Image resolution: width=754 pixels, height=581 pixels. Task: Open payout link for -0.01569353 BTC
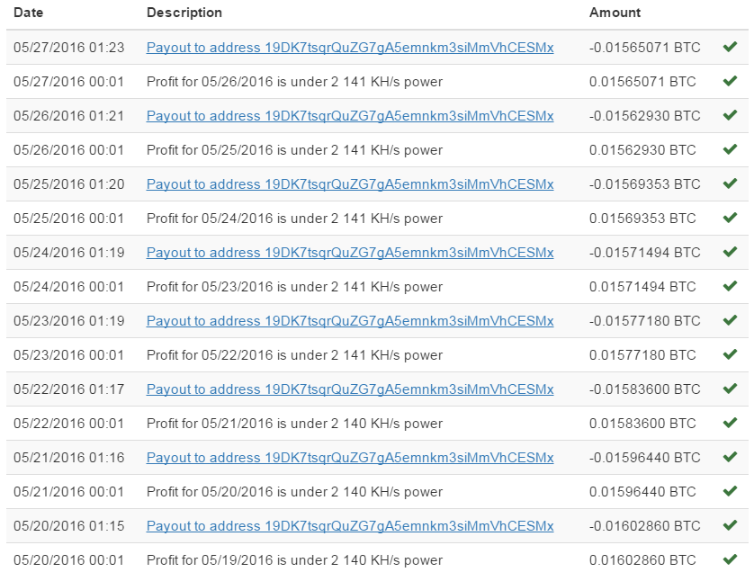tap(350, 184)
